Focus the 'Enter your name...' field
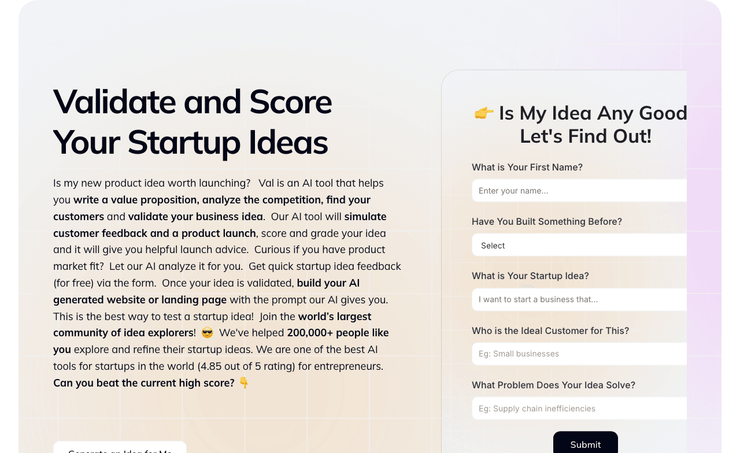This screenshot has width=740, height=453. point(579,191)
